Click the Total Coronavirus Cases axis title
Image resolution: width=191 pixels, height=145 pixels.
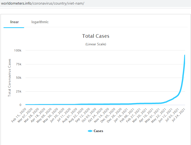[9, 78]
